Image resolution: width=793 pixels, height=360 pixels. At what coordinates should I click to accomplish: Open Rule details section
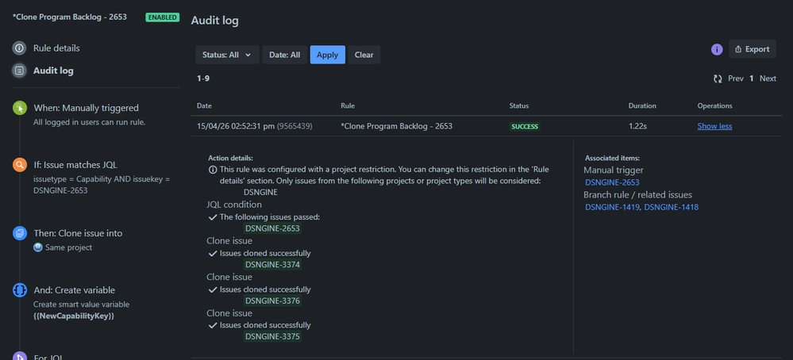coord(56,48)
